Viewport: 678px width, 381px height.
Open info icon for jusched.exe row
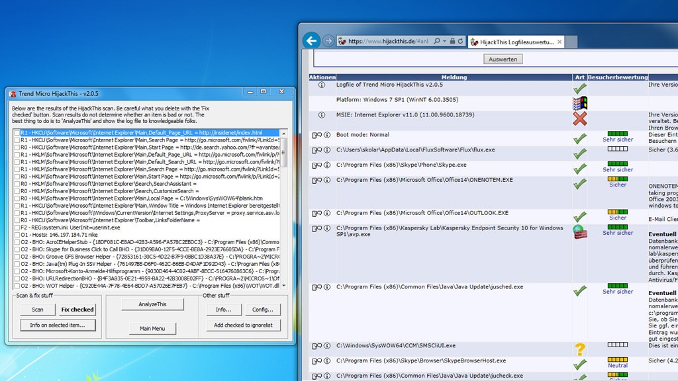(x=327, y=287)
